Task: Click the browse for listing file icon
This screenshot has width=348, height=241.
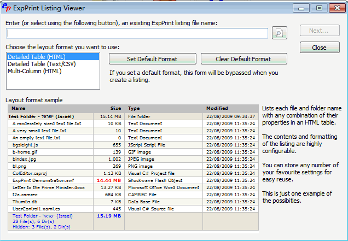Action: tap(279, 33)
